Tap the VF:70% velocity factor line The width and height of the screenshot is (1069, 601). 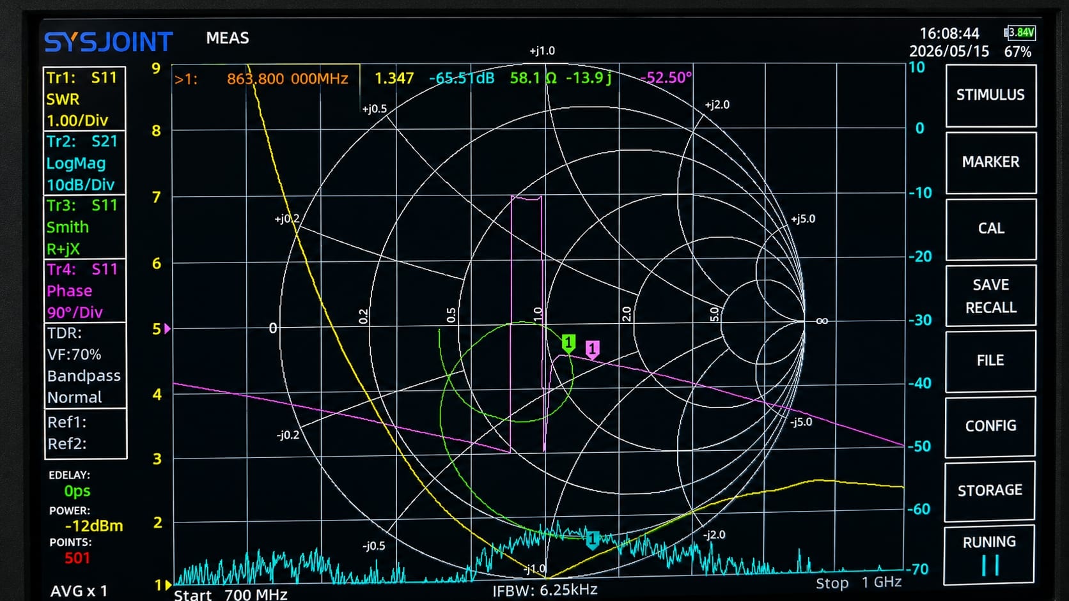pos(74,354)
